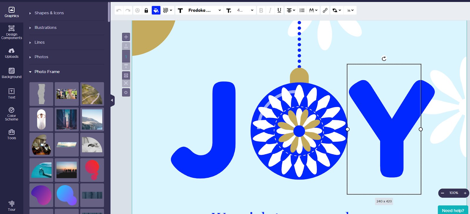Toggle bold formatting button
470x214 pixels.
[x=261, y=11]
